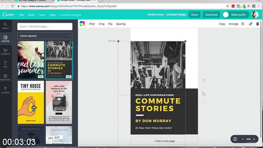Image resolution: width=263 pixels, height=148 pixels.
Task: Select the Flip option
Action: 110,24
